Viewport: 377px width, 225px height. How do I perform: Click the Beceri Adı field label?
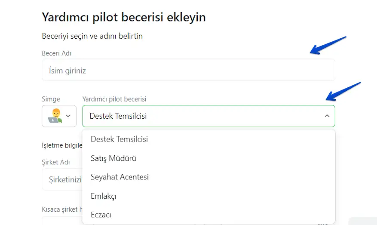point(56,53)
